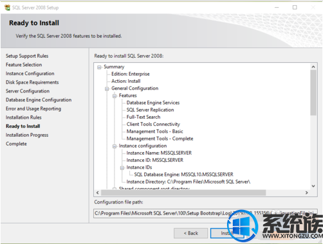Click the Configuration file path field
The image size is (323, 244).
coord(205,213)
